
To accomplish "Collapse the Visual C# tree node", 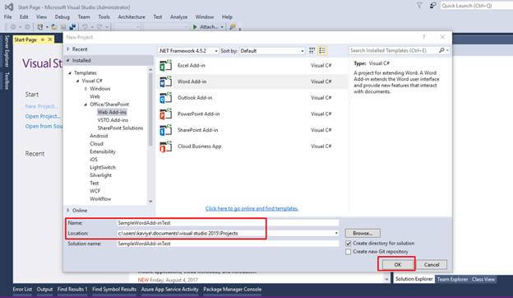I will (77, 81).
